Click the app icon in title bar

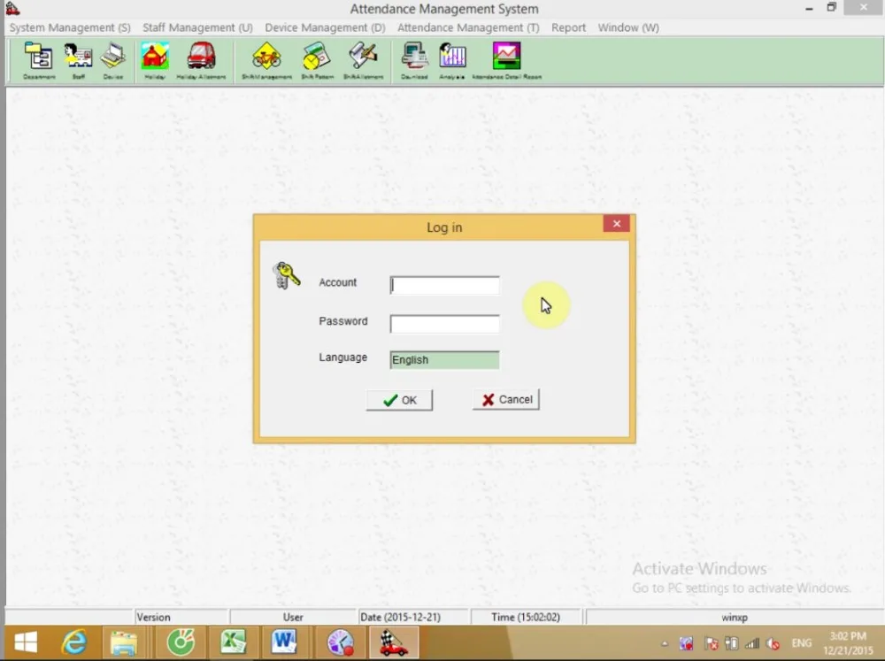pos(12,8)
